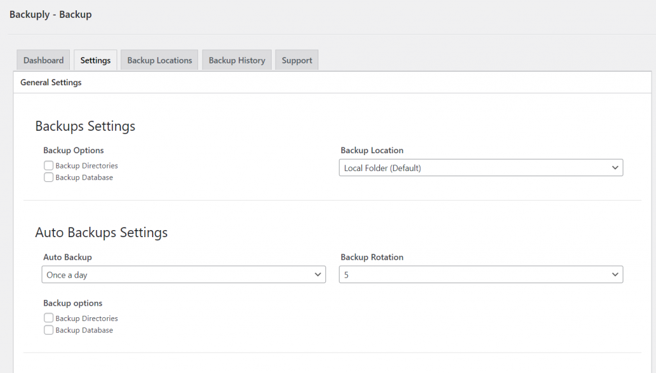Check Backup Directories in Auto Backups Settings
656x373 pixels.
click(x=48, y=317)
